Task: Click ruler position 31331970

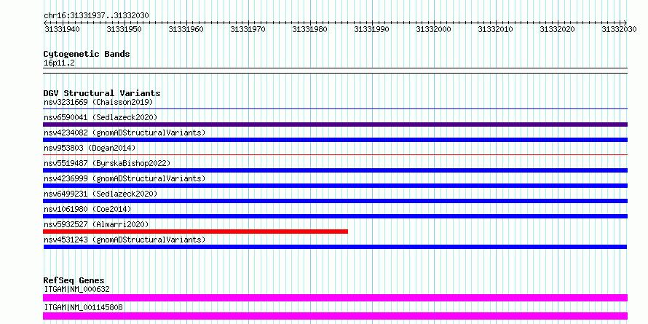Action: tap(248, 29)
